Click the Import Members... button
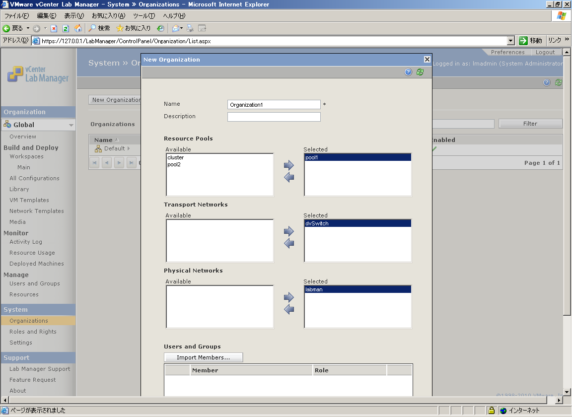572x417 pixels. click(x=203, y=357)
